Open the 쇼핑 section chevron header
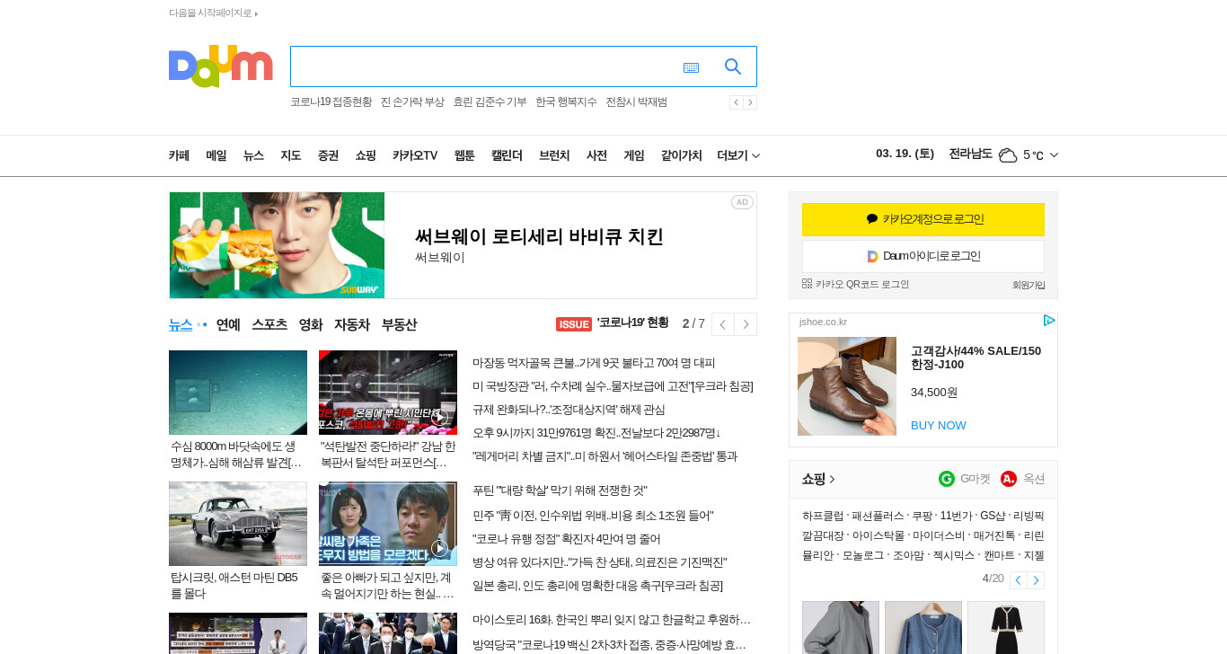This screenshot has width=1227, height=654. [x=818, y=479]
